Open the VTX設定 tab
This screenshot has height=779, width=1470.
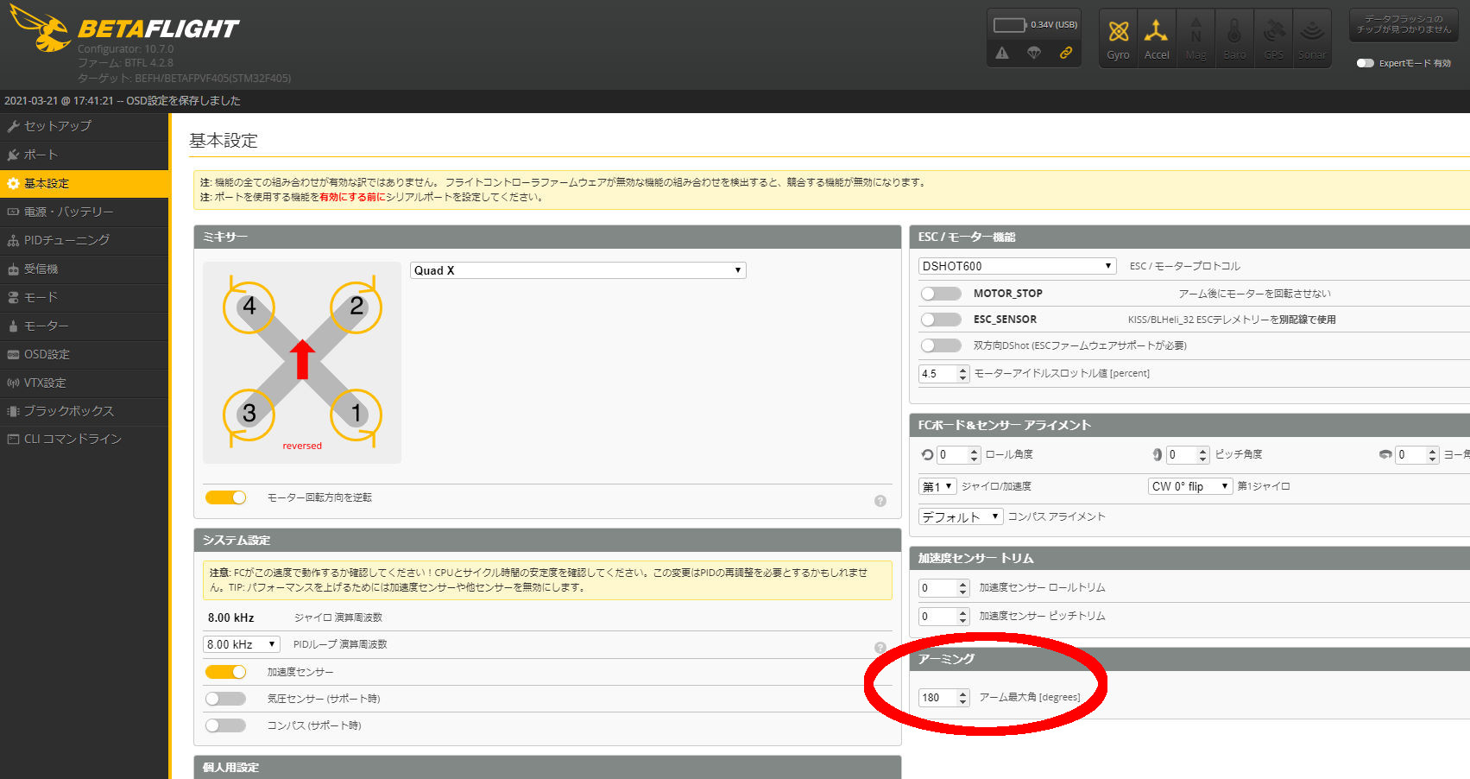(x=85, y=383)
